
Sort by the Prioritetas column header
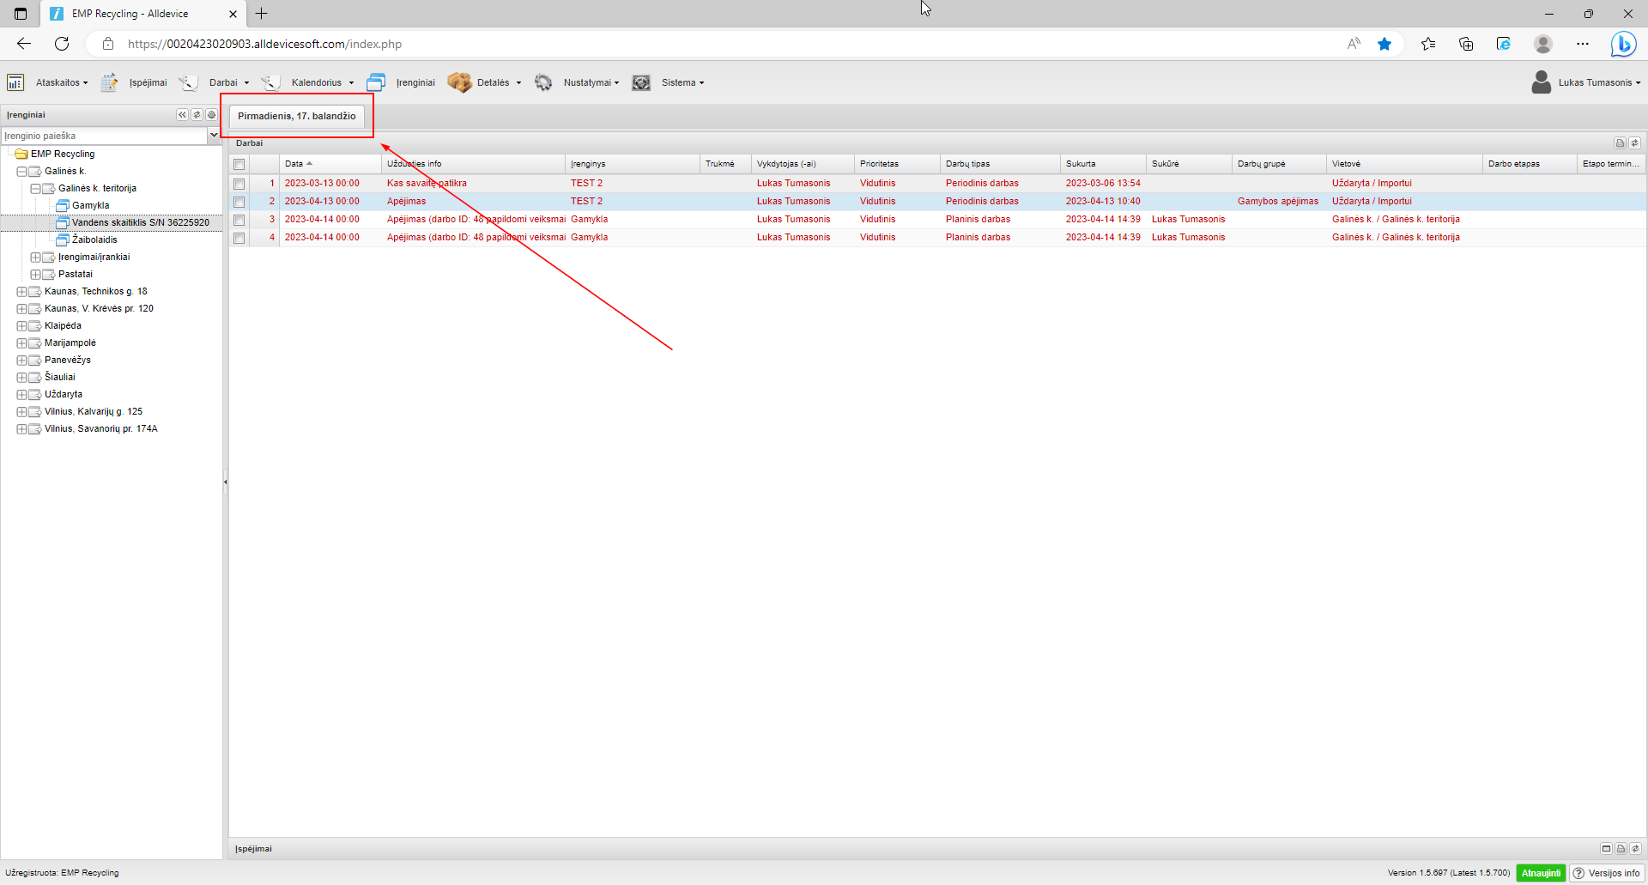897,164
